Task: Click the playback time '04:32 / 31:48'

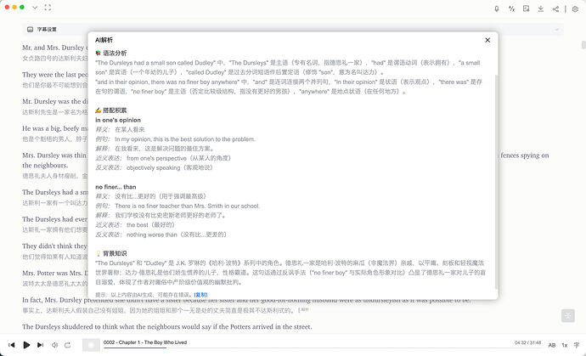Action: [527, 342]
